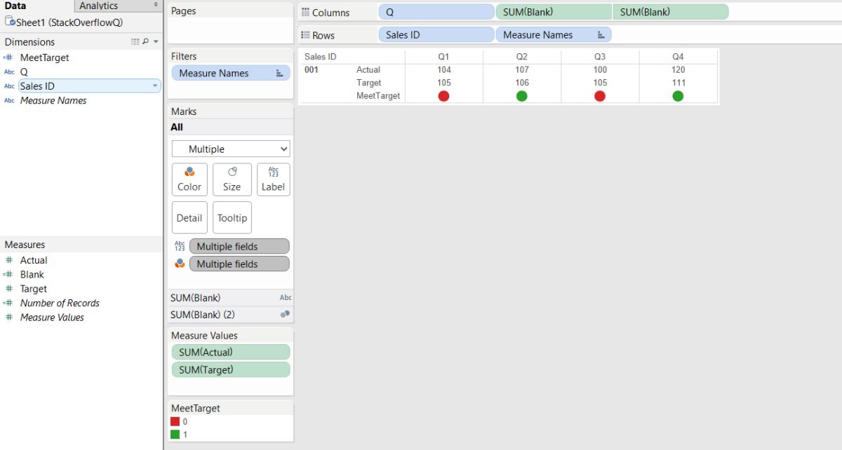The image size is (842, 450).
Task: Open the mark type Multiple dropdown
Action: pos(231,149)
